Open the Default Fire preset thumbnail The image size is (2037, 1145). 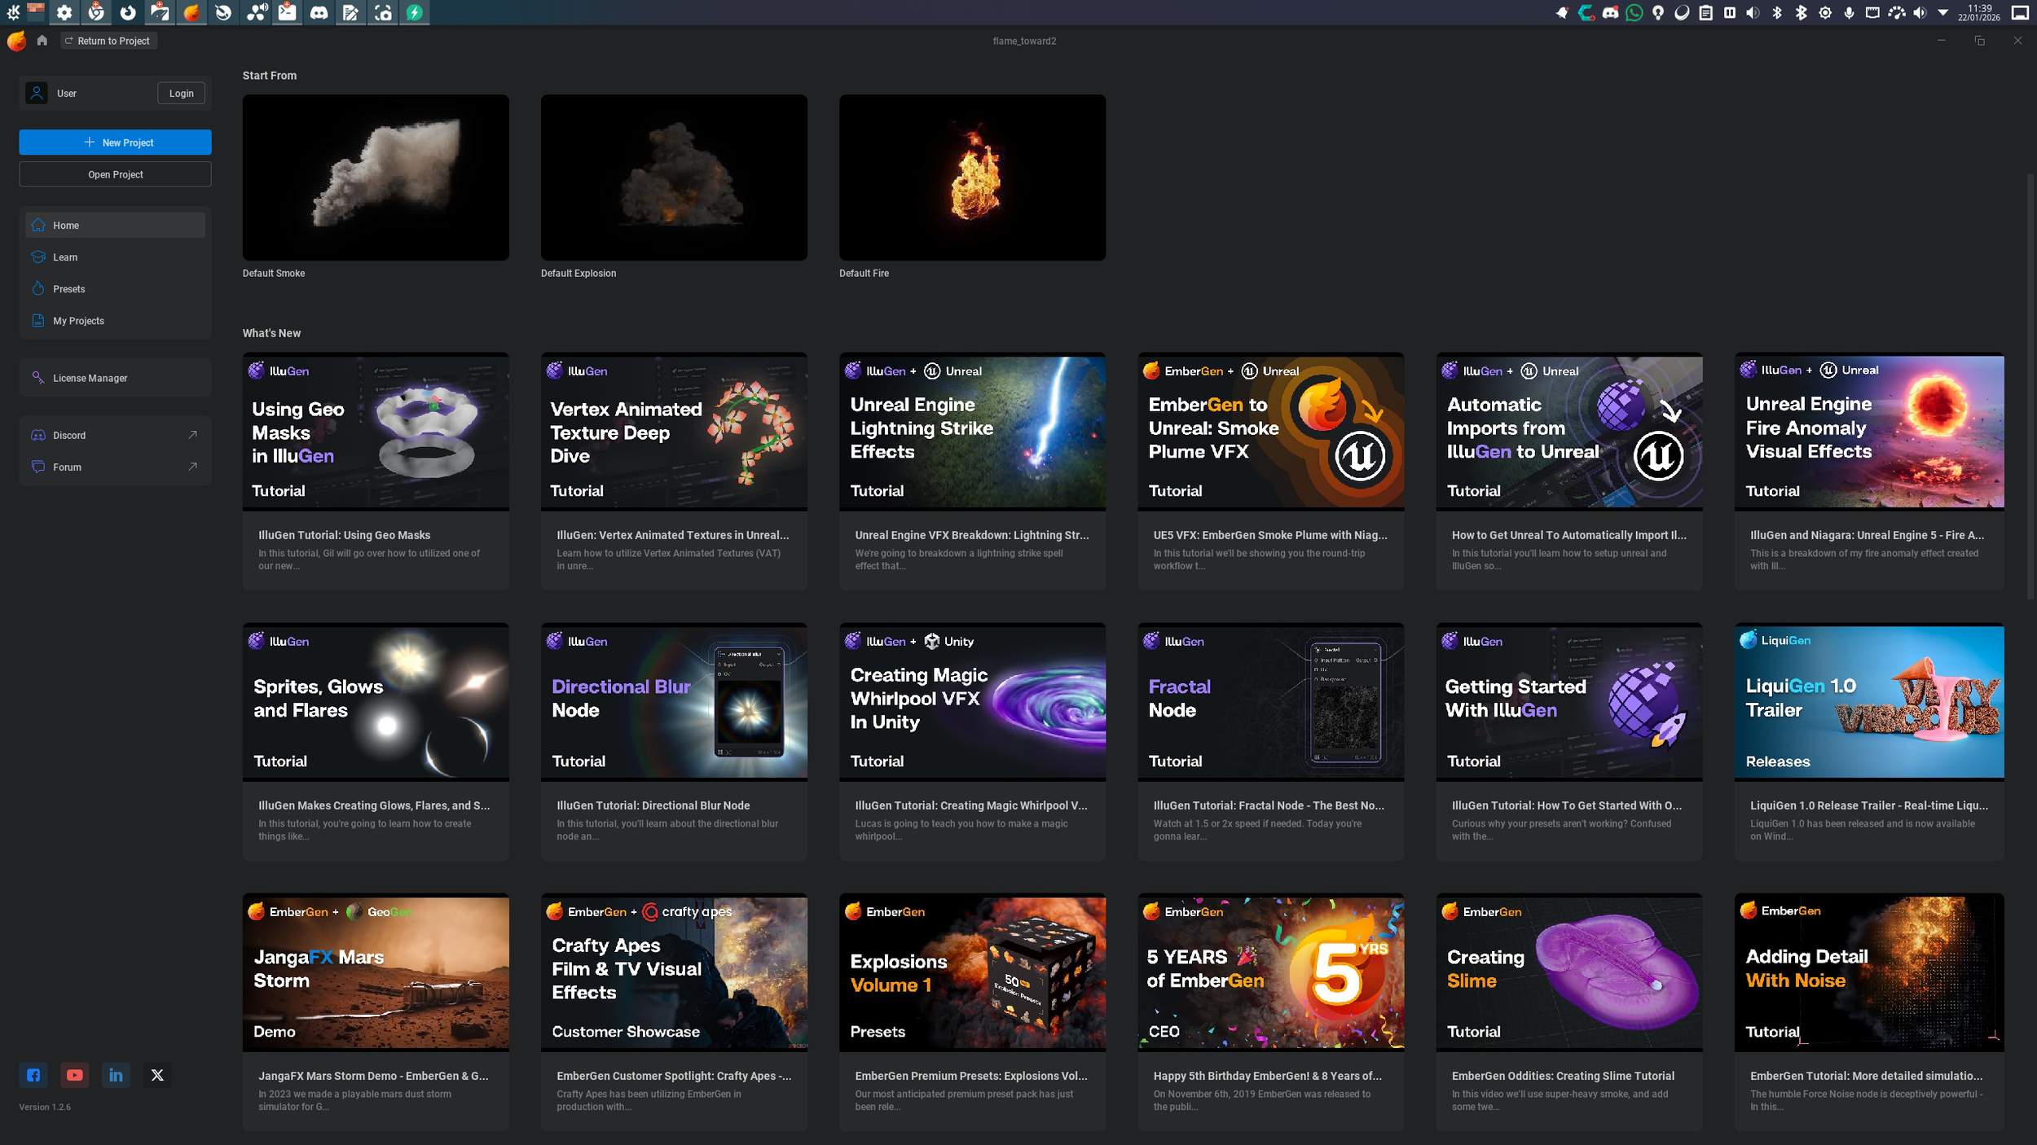(972, 177)
